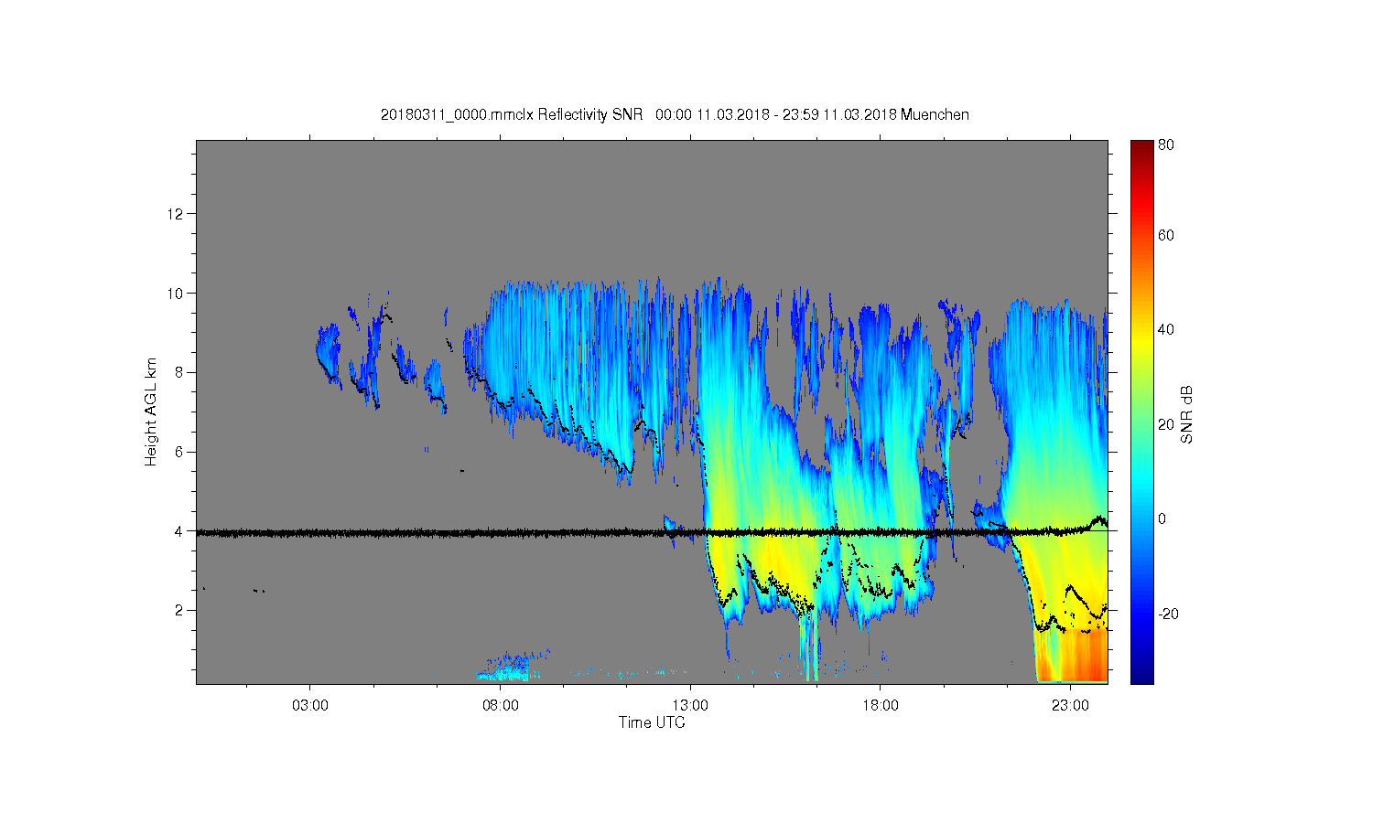The height and width of the screenshot is (823, 1373).
Task: Click the colorbar value label -20
Action: point(1168,614)
